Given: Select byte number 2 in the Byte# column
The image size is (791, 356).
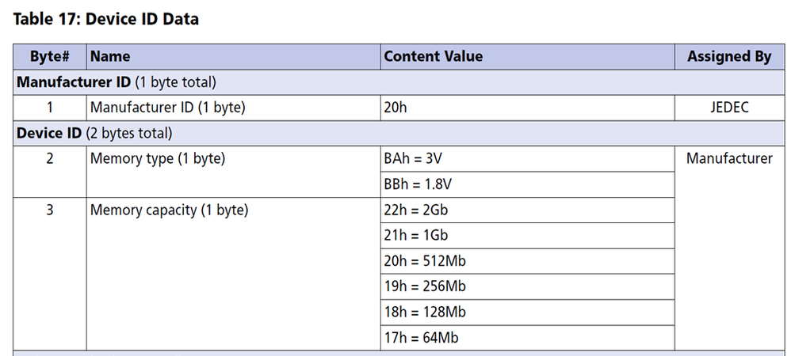Looking at the screenshot, I should pos(50,159).
